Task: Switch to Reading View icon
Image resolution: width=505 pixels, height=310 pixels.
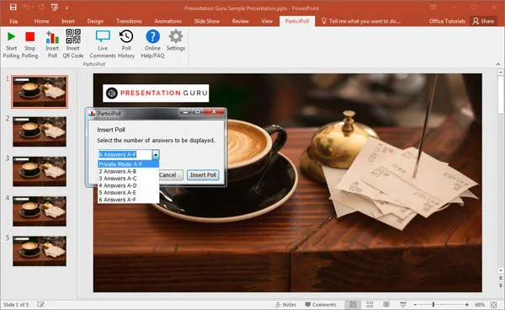Action: 386,304
